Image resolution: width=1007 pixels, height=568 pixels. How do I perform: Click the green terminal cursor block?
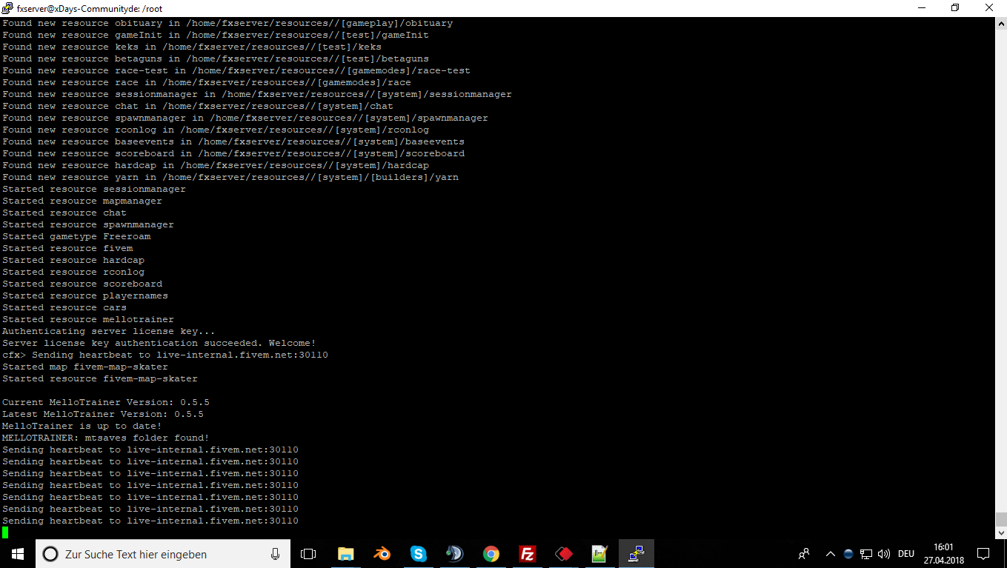point(5,532)
